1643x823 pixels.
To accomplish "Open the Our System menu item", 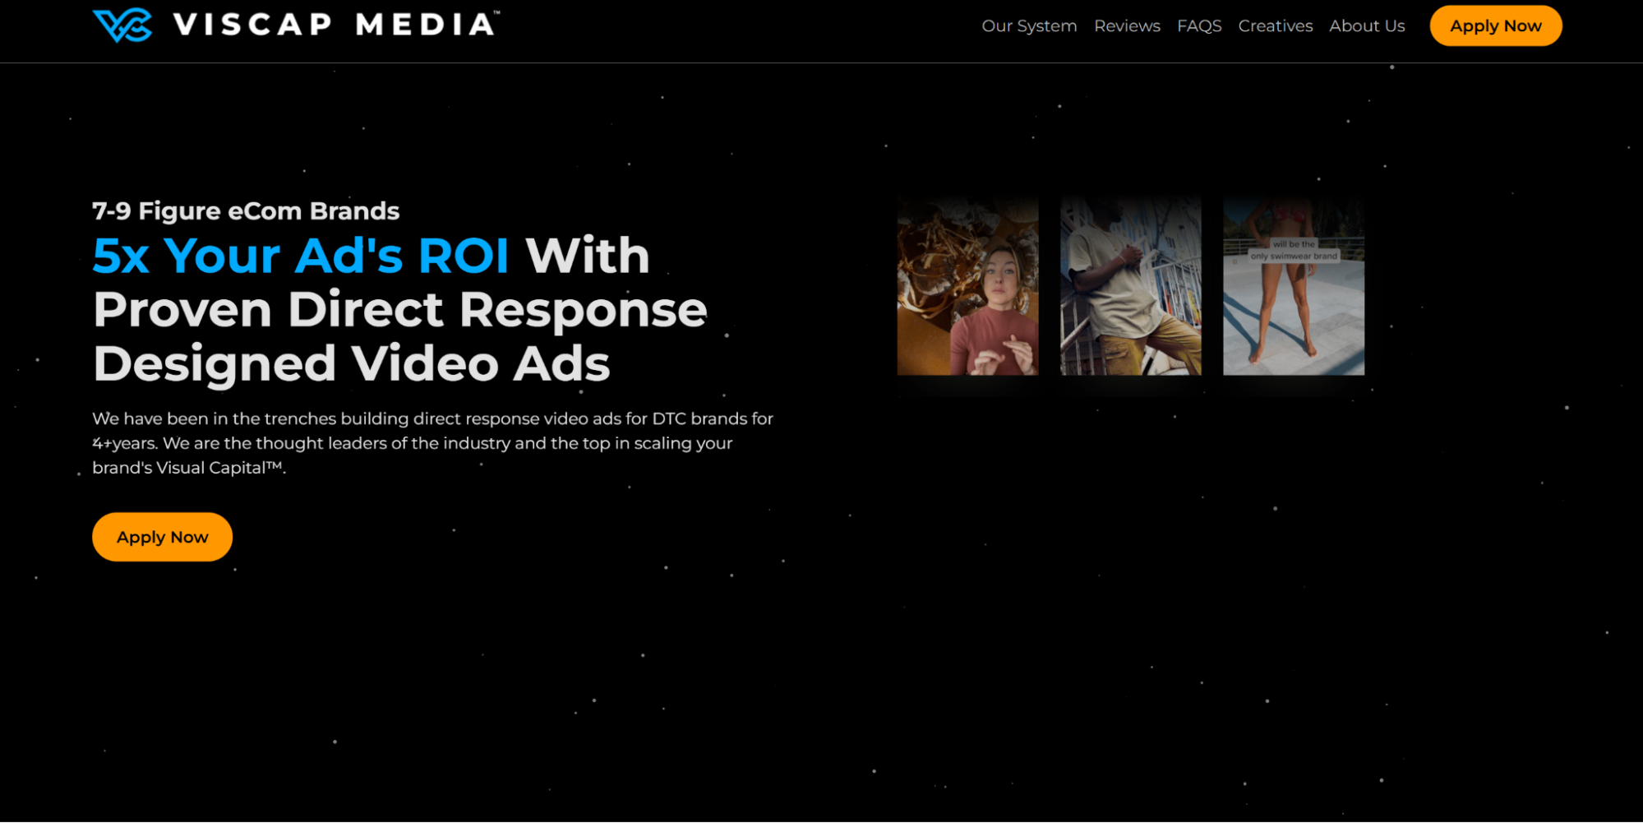I will tap(1029, 26).
